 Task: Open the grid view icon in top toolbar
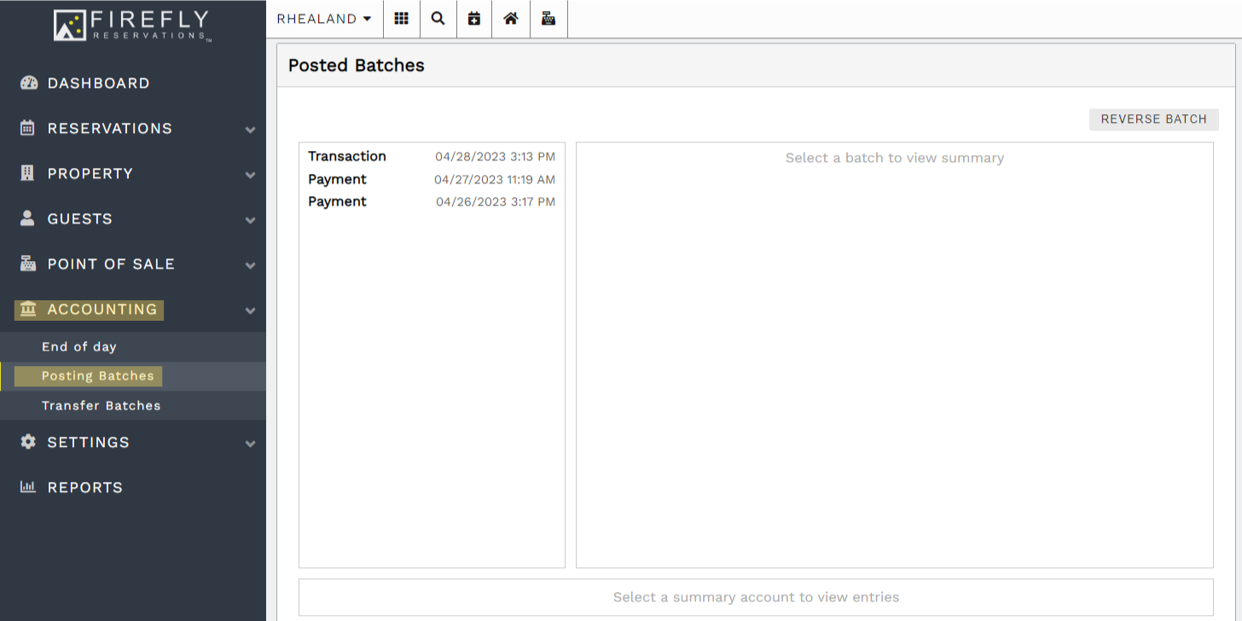point(401,19)
